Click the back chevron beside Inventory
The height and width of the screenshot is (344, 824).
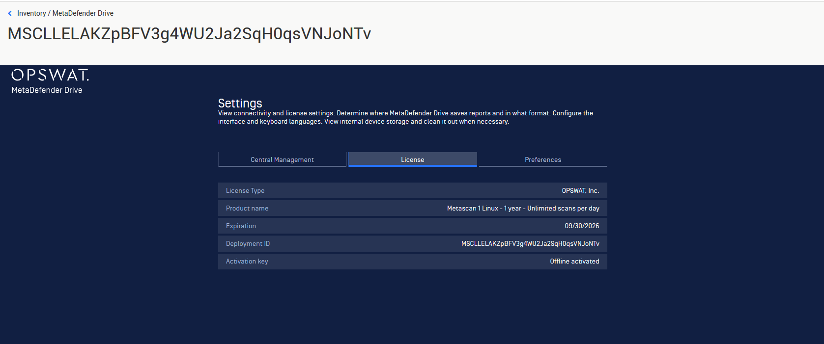click(x=10, y=13)
